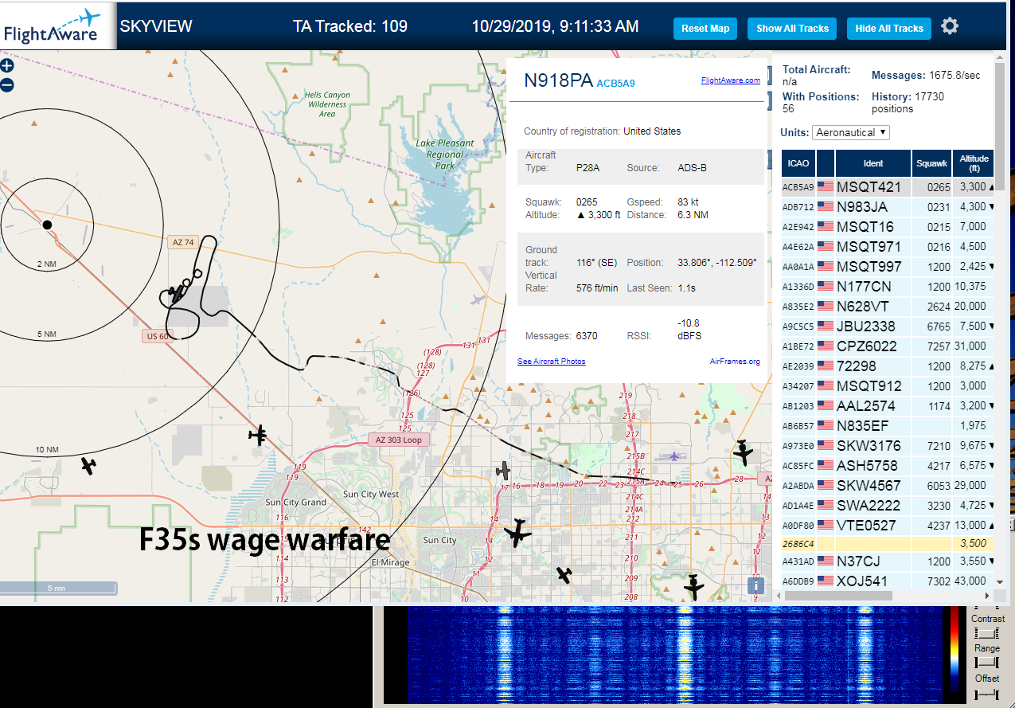The width and height of the screenshot is (1015, 708).
Task: Open the Units Aeronautical dropdown
Action: 851,132
